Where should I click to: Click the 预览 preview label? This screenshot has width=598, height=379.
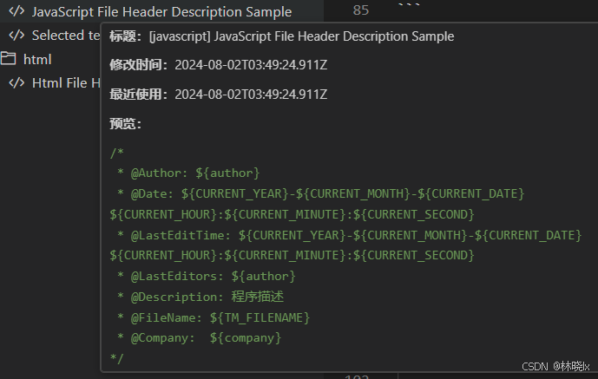[125, 123]
